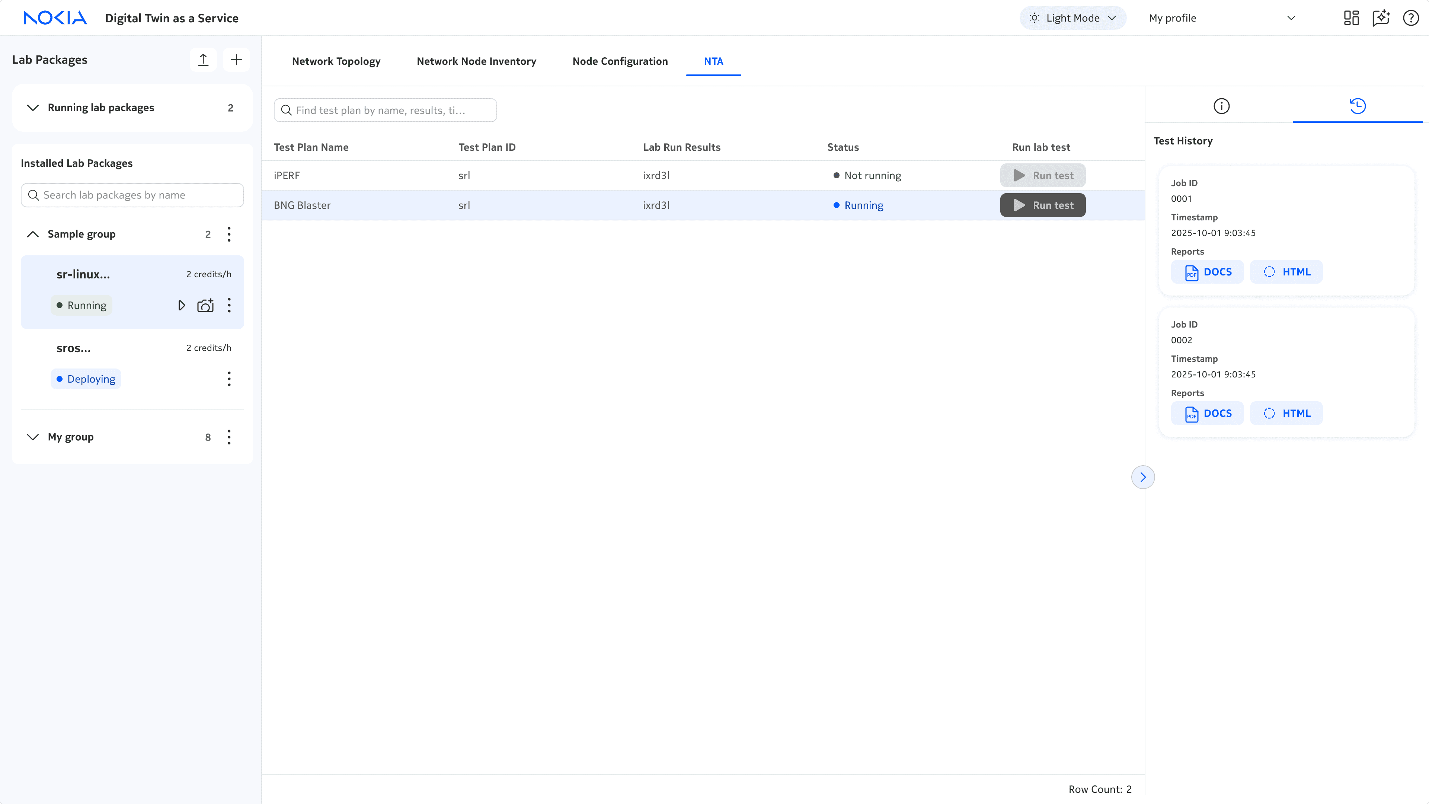Open the dashboard layout icon in header
This screenshot has height=804, width=1429.
point(1351,18)
